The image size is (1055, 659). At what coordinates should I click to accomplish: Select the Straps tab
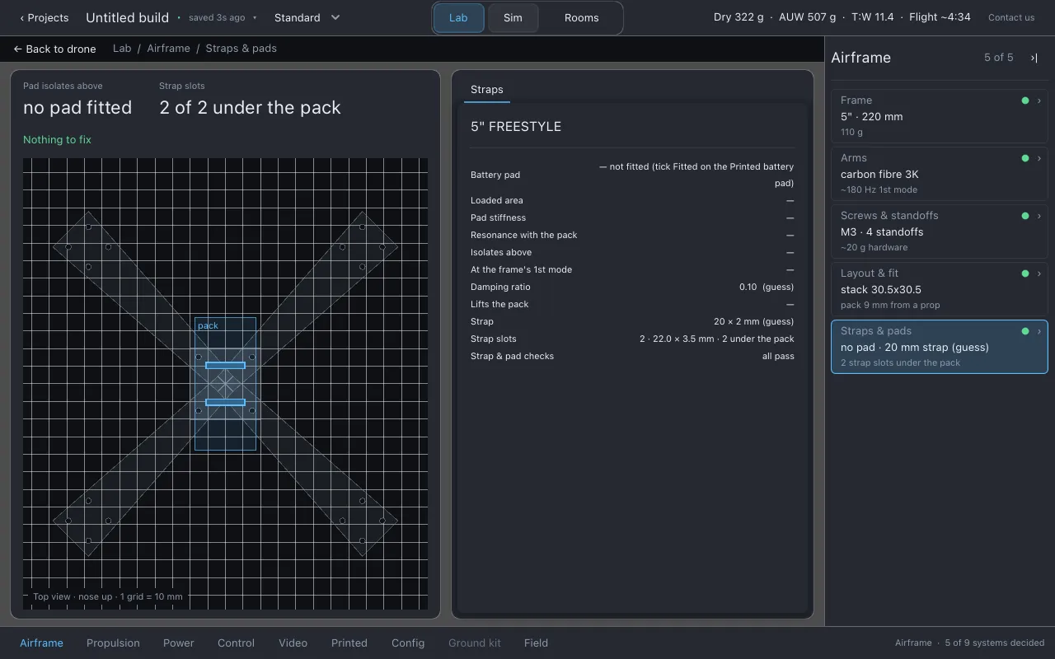(487, 90)
